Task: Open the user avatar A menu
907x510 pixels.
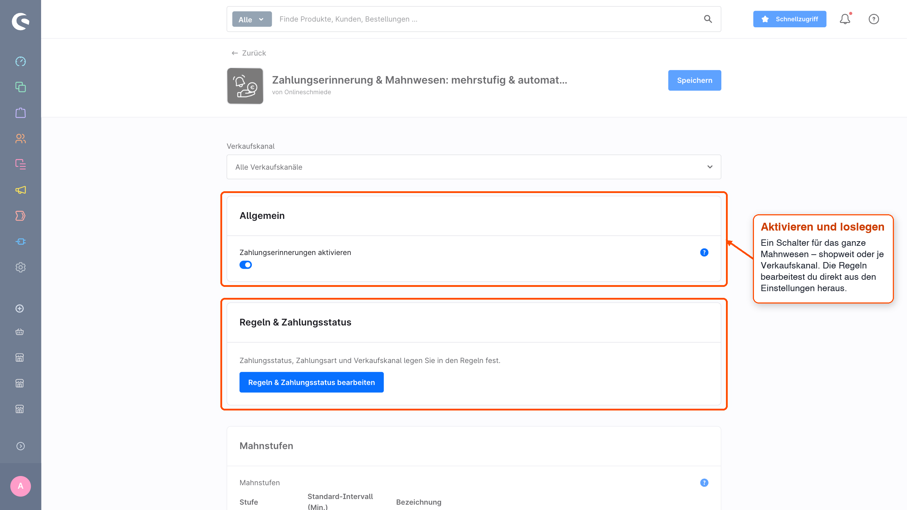Action: click(21, 486)
